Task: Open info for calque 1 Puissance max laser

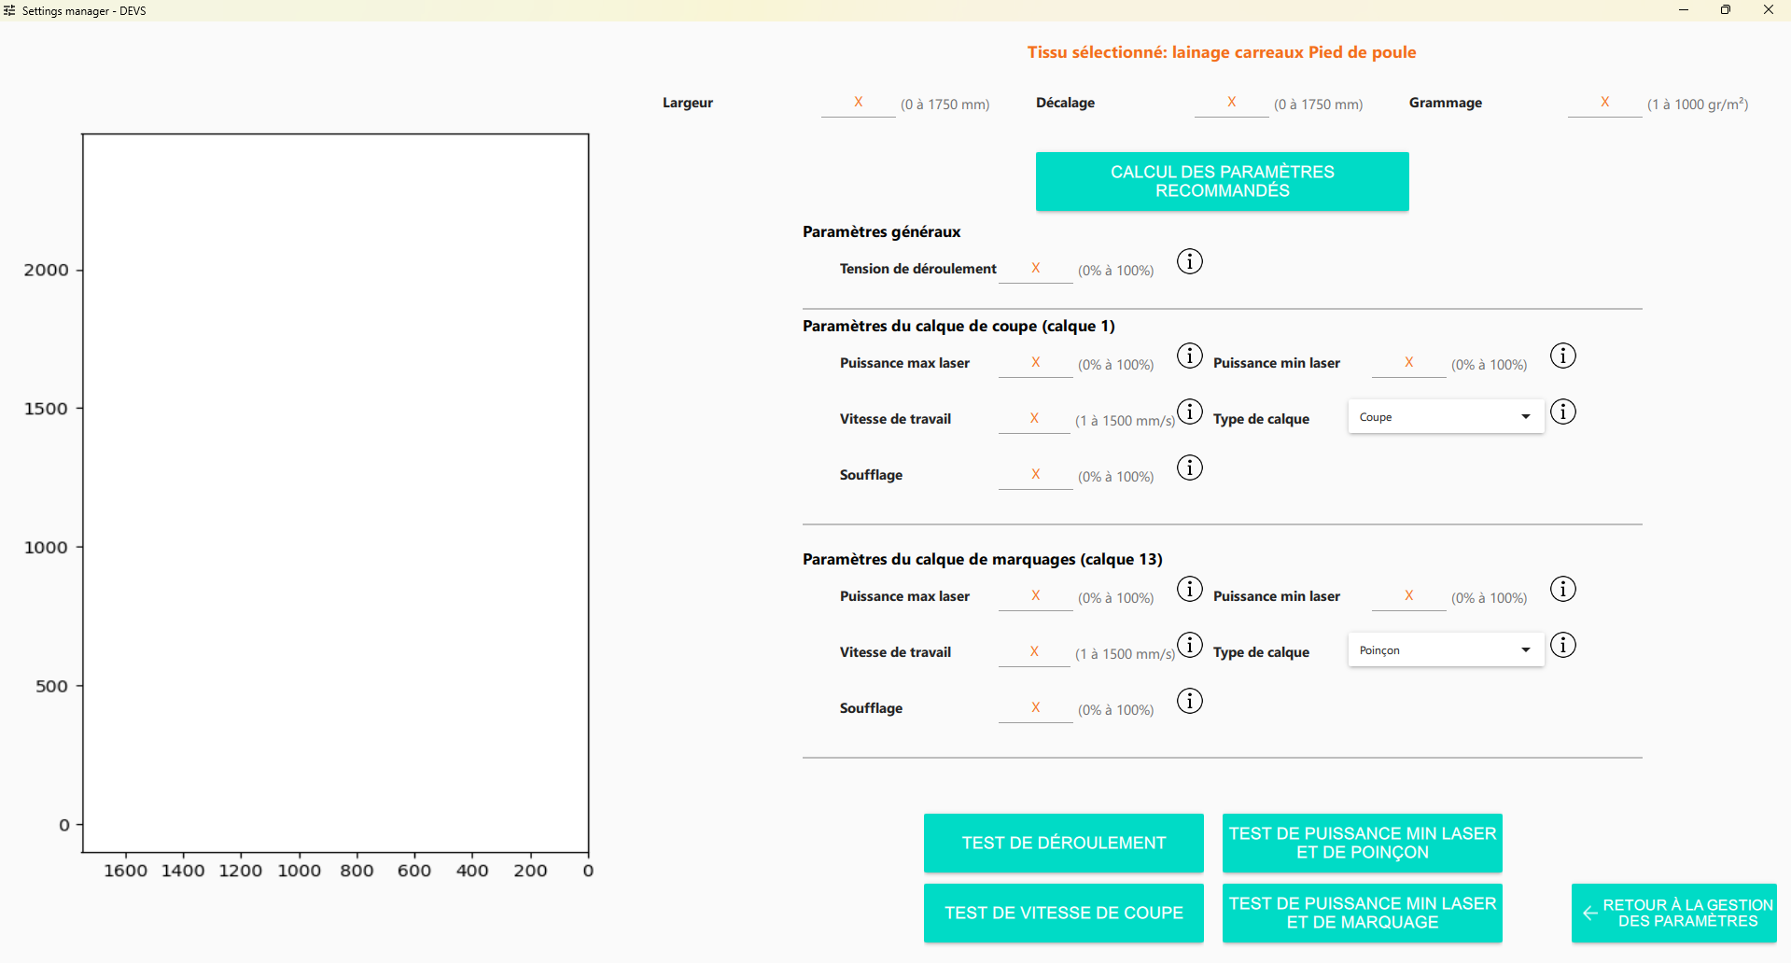Action: (x=1189, y=356)
